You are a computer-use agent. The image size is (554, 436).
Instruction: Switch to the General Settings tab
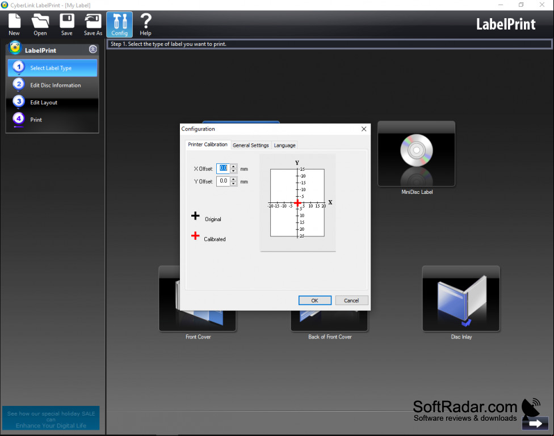point(251,146)
